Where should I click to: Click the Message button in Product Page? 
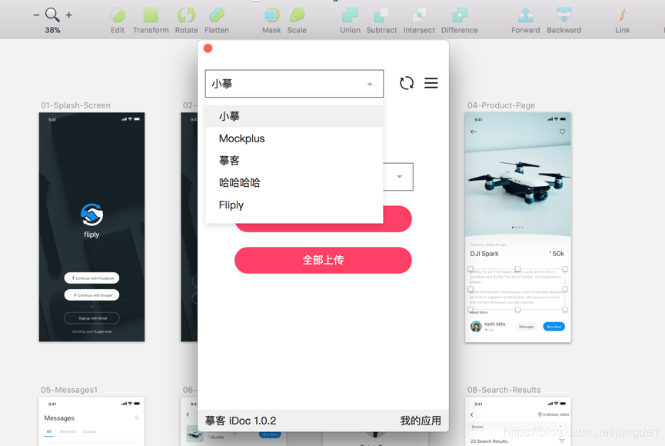click(x=527, y=327)
